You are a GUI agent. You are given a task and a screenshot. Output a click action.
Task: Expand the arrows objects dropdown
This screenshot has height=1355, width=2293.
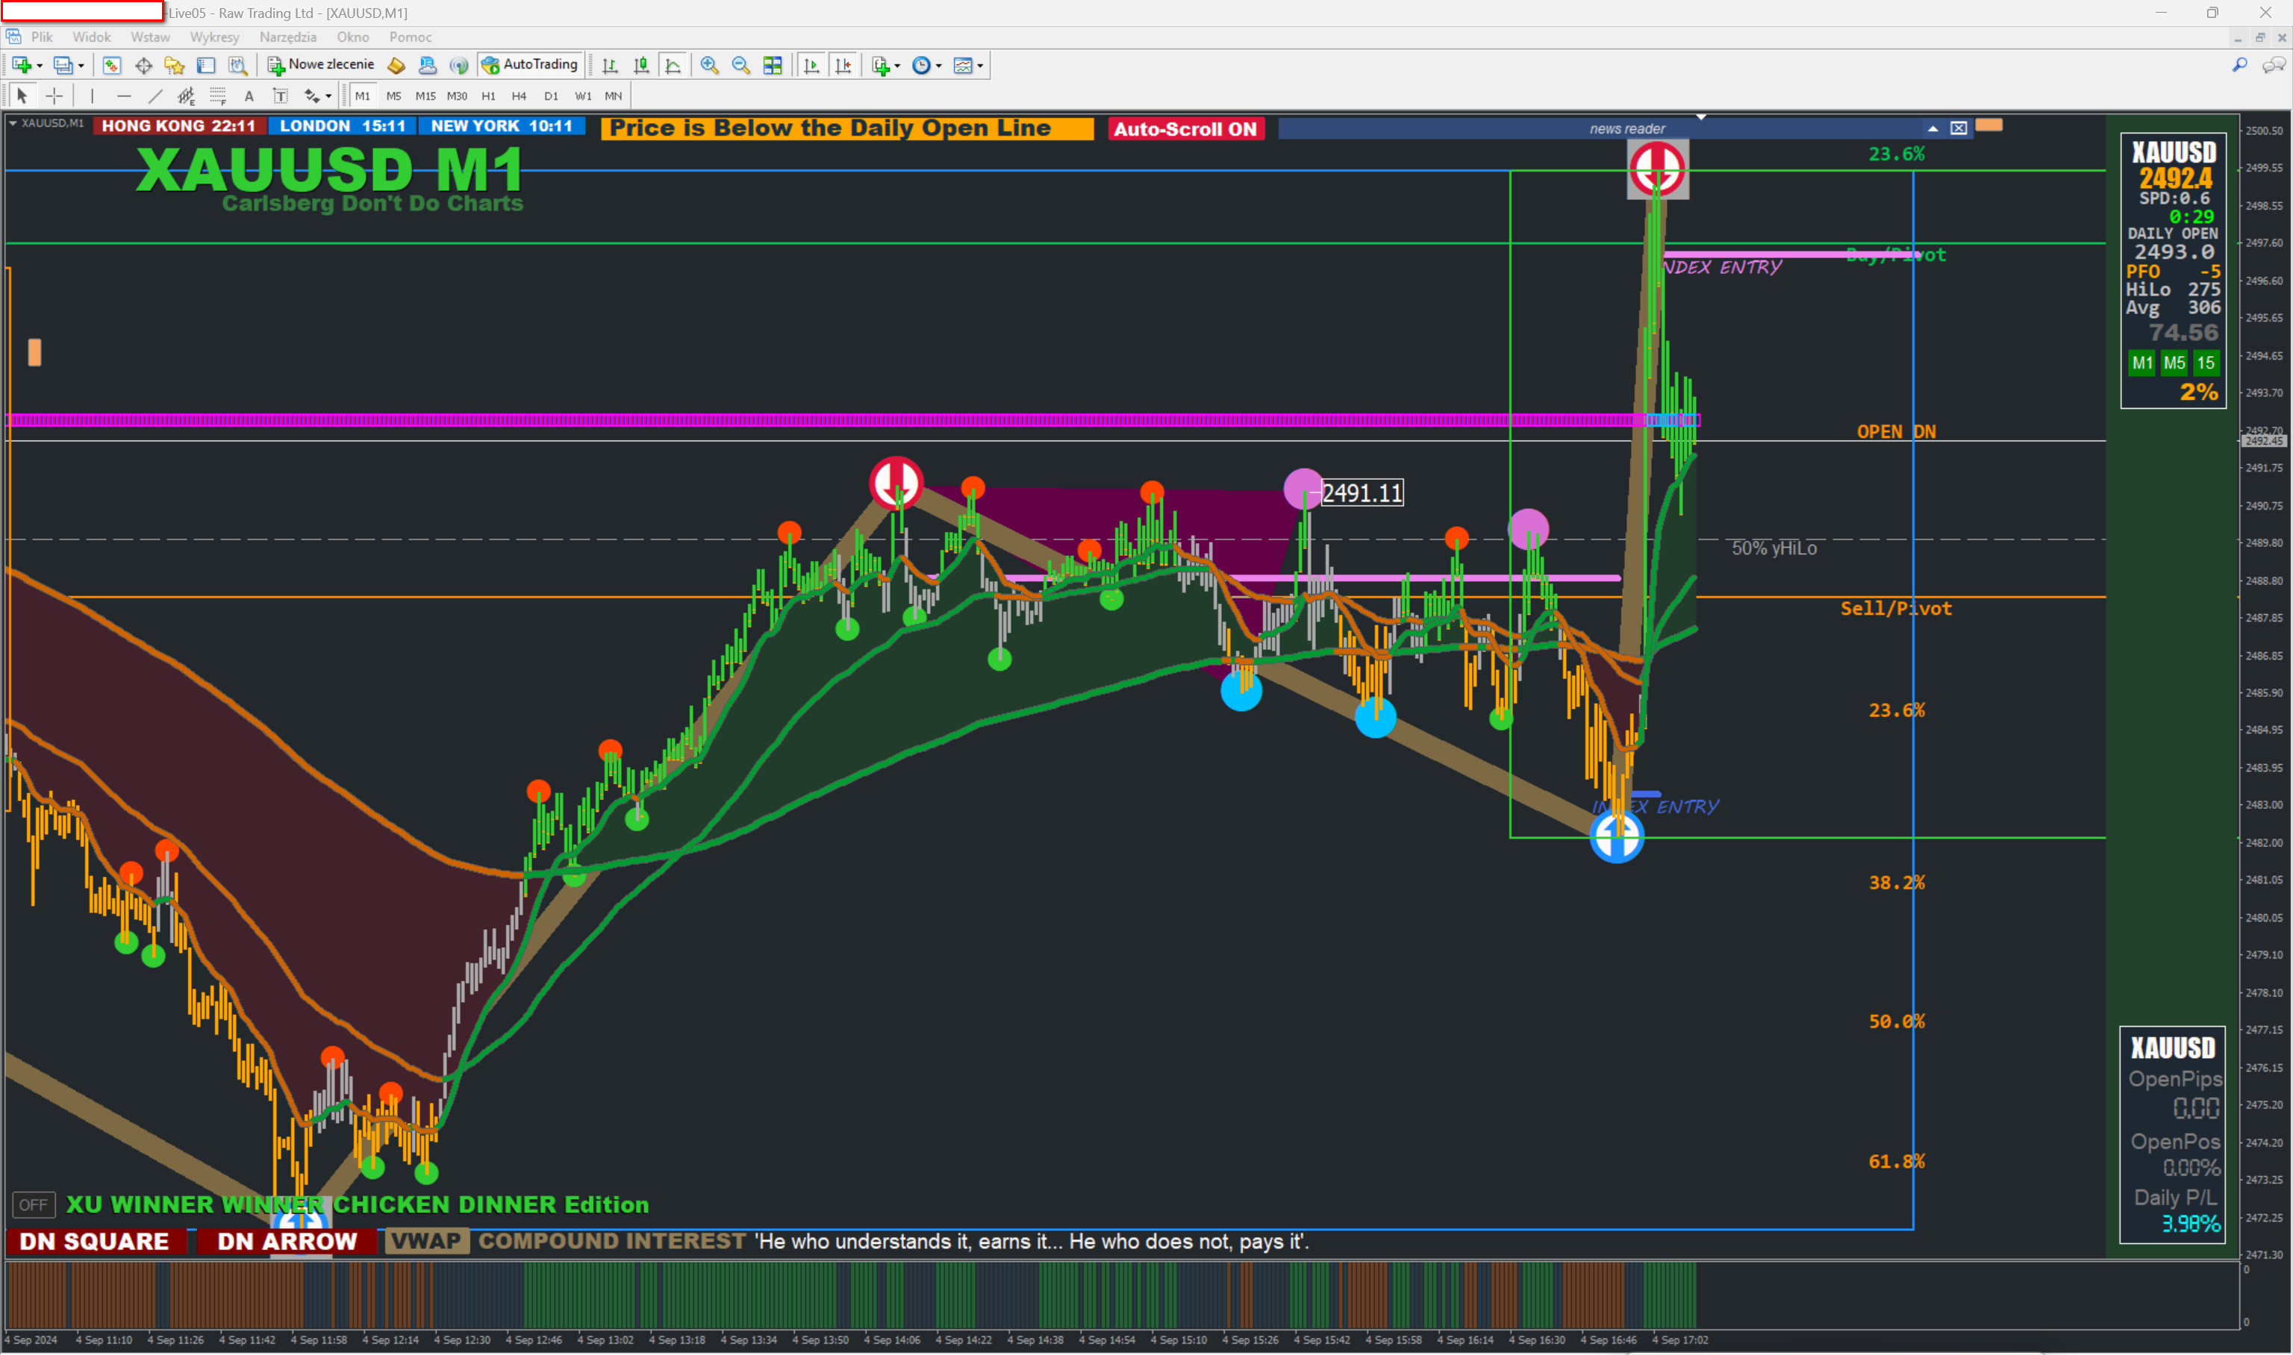[328, 96]
